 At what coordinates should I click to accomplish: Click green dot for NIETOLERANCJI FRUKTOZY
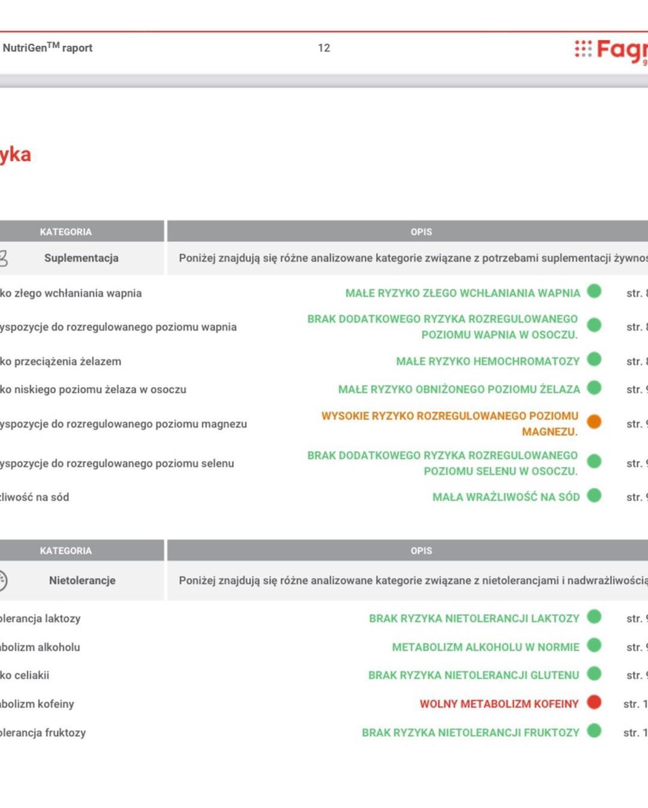(x=594, y=731)
